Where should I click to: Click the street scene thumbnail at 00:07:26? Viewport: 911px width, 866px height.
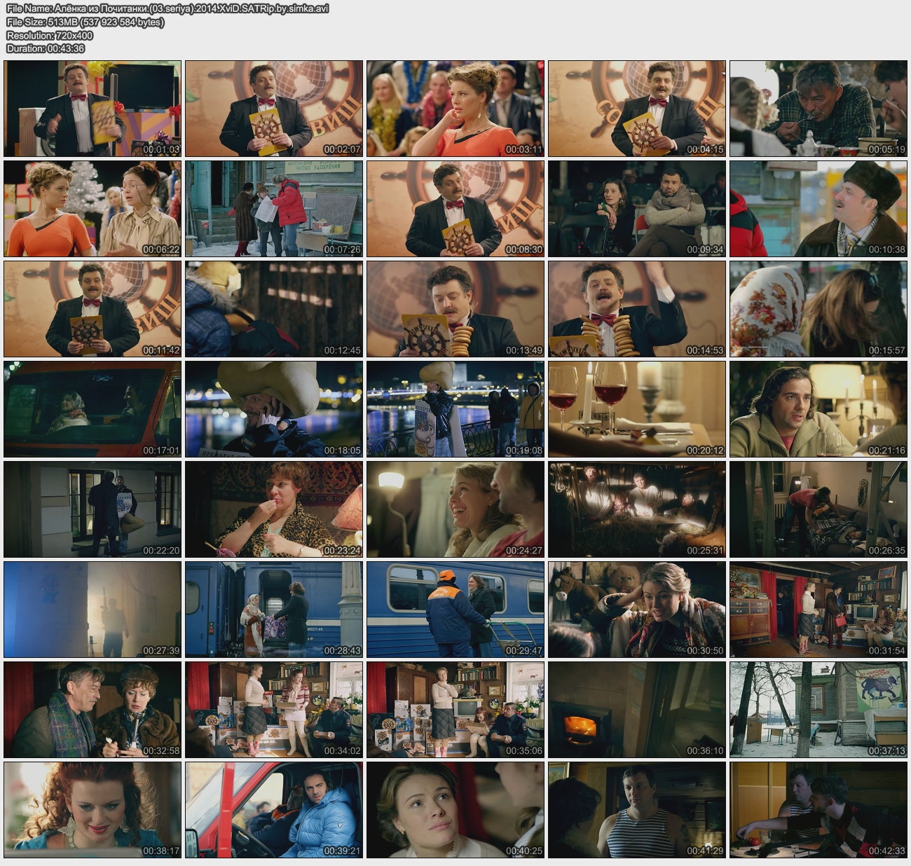click(274, 209)
